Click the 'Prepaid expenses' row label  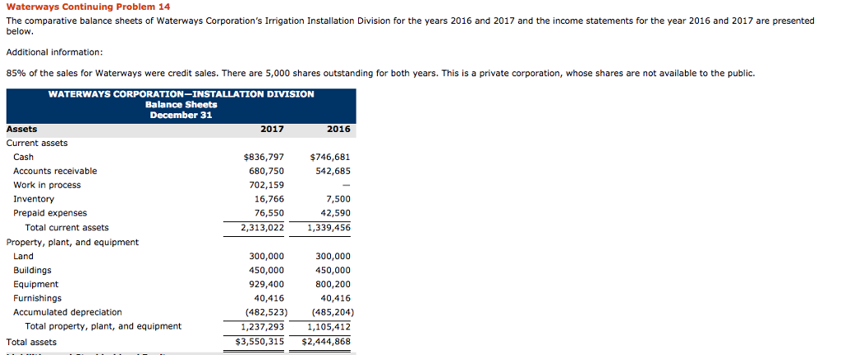pyautogui.click(x=50, y=212)
